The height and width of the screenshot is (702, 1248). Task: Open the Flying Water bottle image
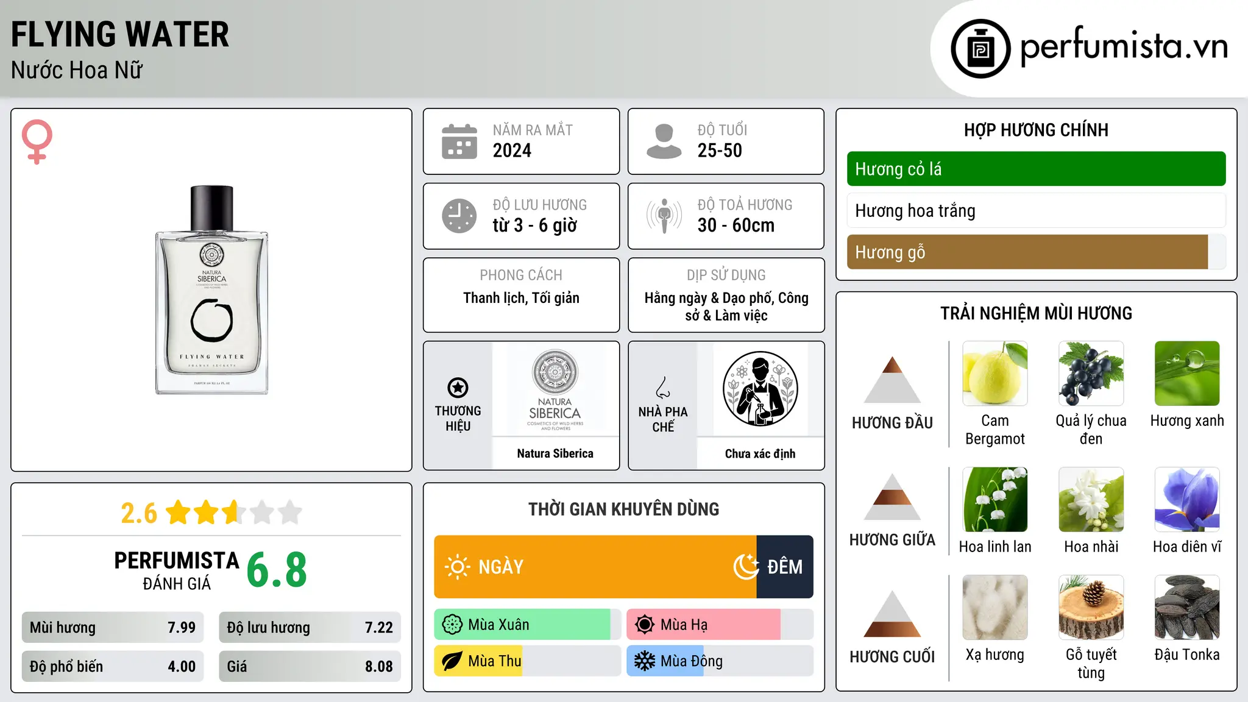pyautogui.click(x=211, y=290)
